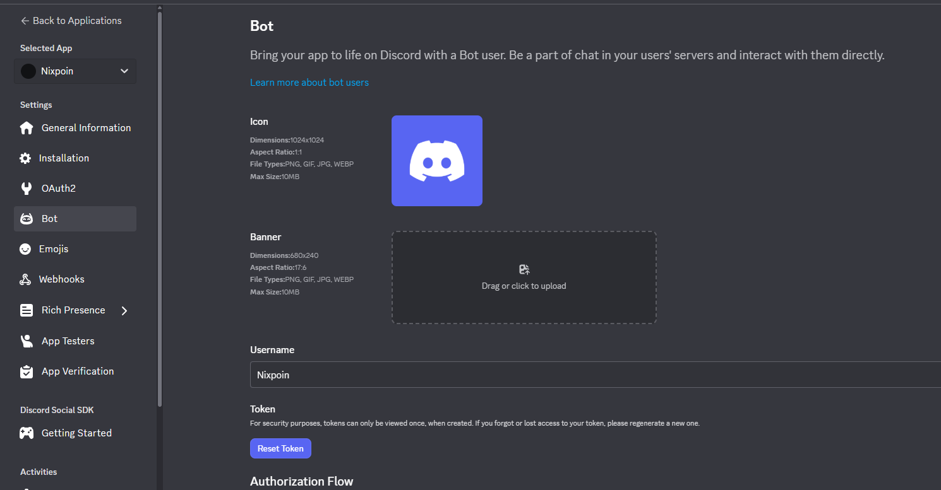
Task: Expand the Rich Presence submenu chevron
Action: pos(124,310)
